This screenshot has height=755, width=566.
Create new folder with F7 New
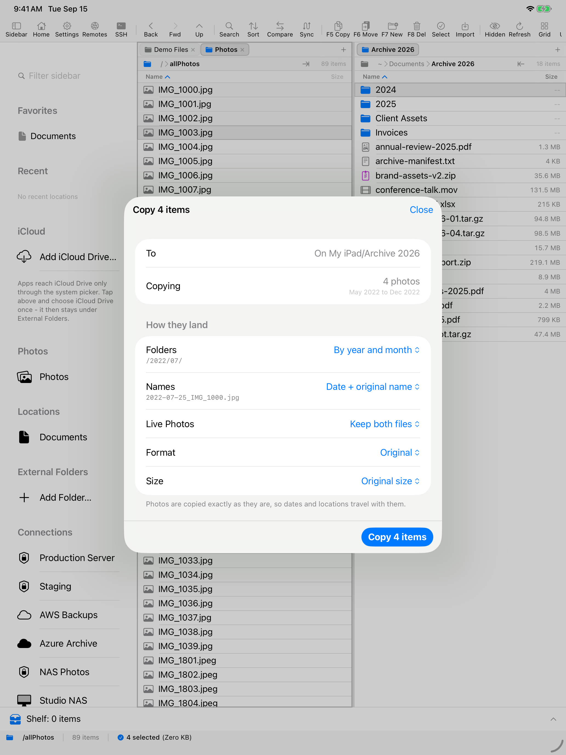pos(392,29)
